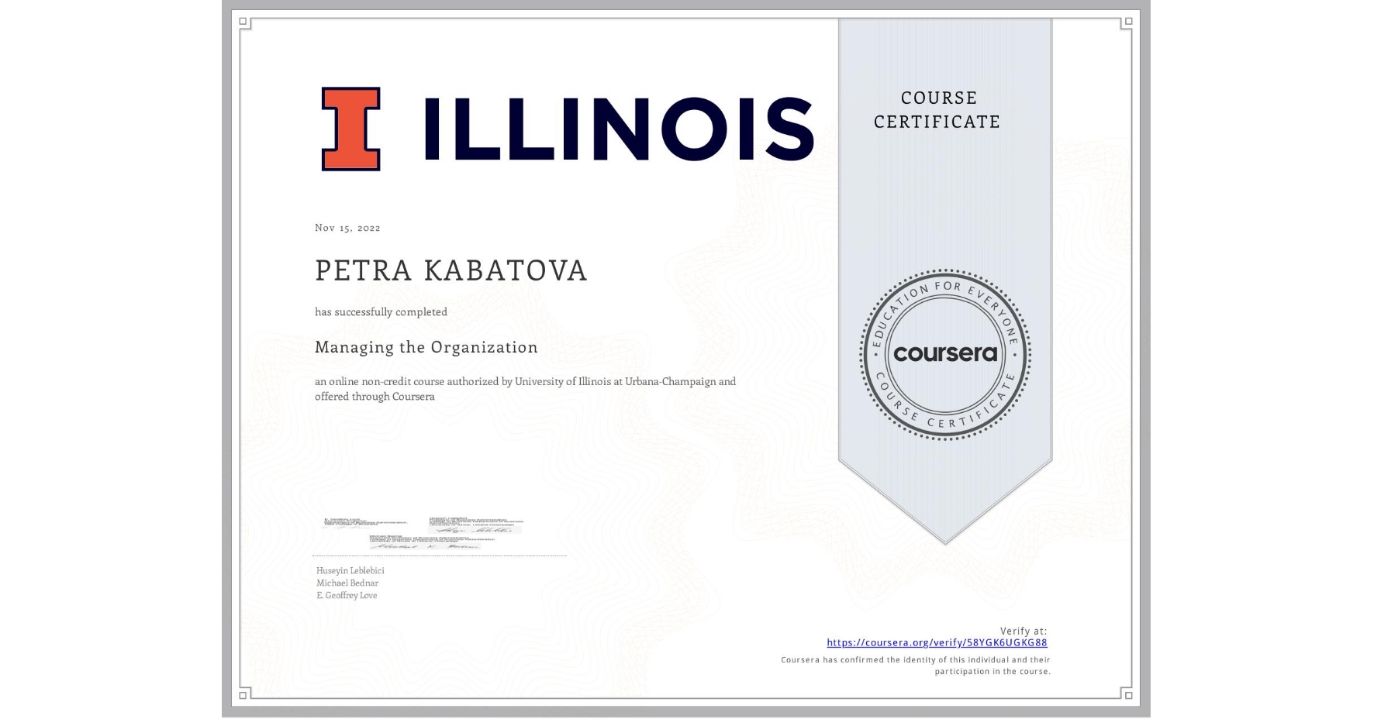Click instructor name E. Geoffrey Love
This screenshot has height=719, width=1374.
tap(347, 595)
